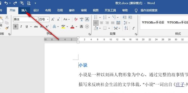
Task: Click the Cut scissors icon
Action: point(7,18)
